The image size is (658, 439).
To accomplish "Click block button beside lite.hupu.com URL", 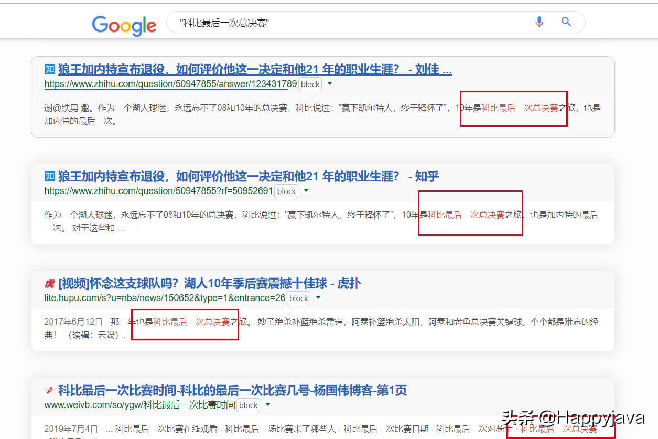I will [299, 298].
